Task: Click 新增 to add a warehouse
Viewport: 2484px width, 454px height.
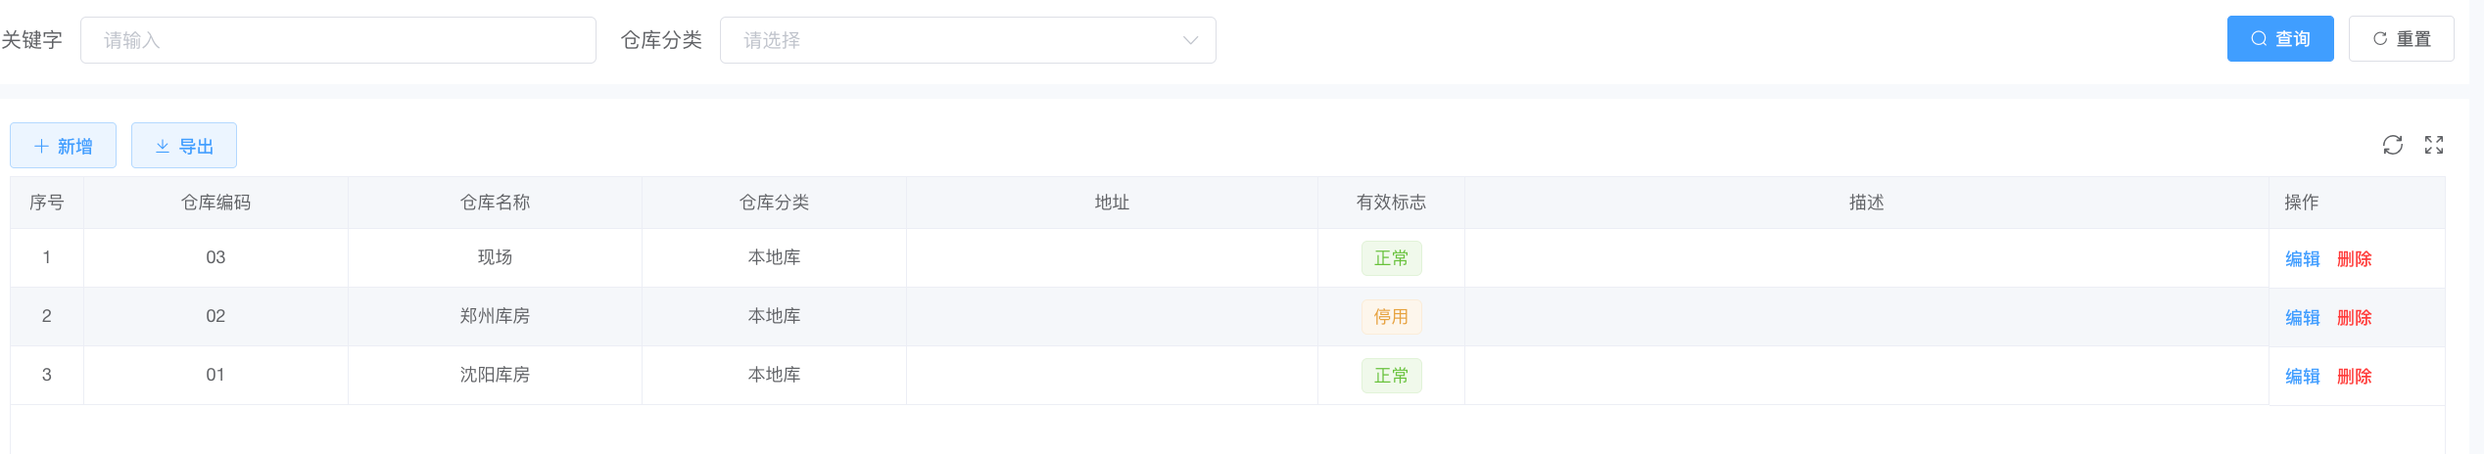Action: point(64,146)
